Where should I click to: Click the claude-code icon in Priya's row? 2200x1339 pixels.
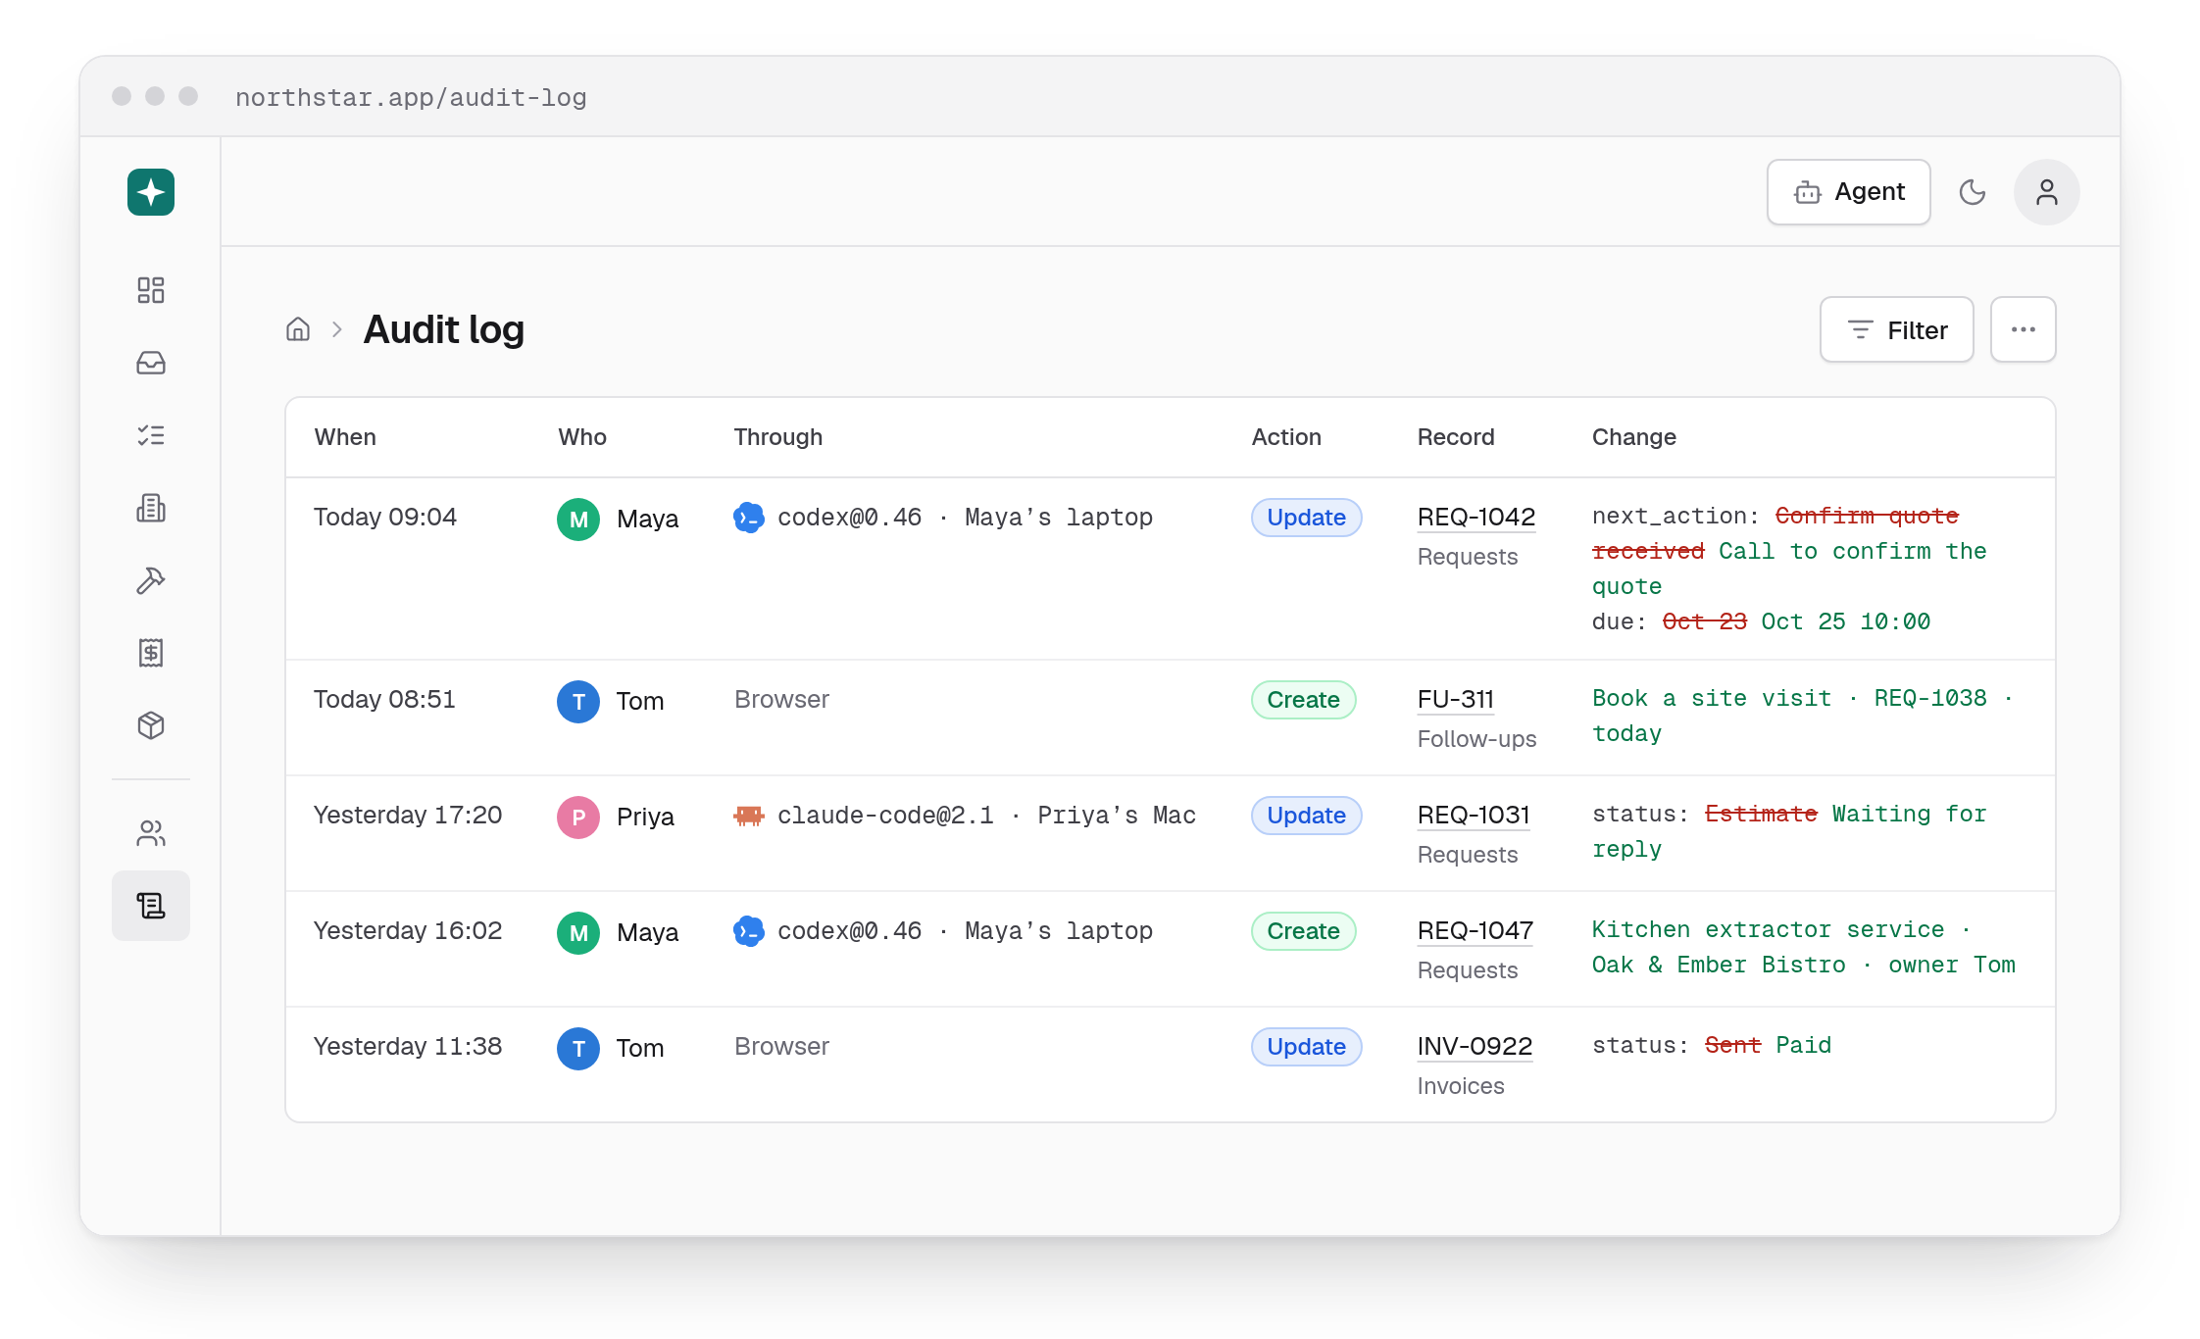(x=749, y=816)
